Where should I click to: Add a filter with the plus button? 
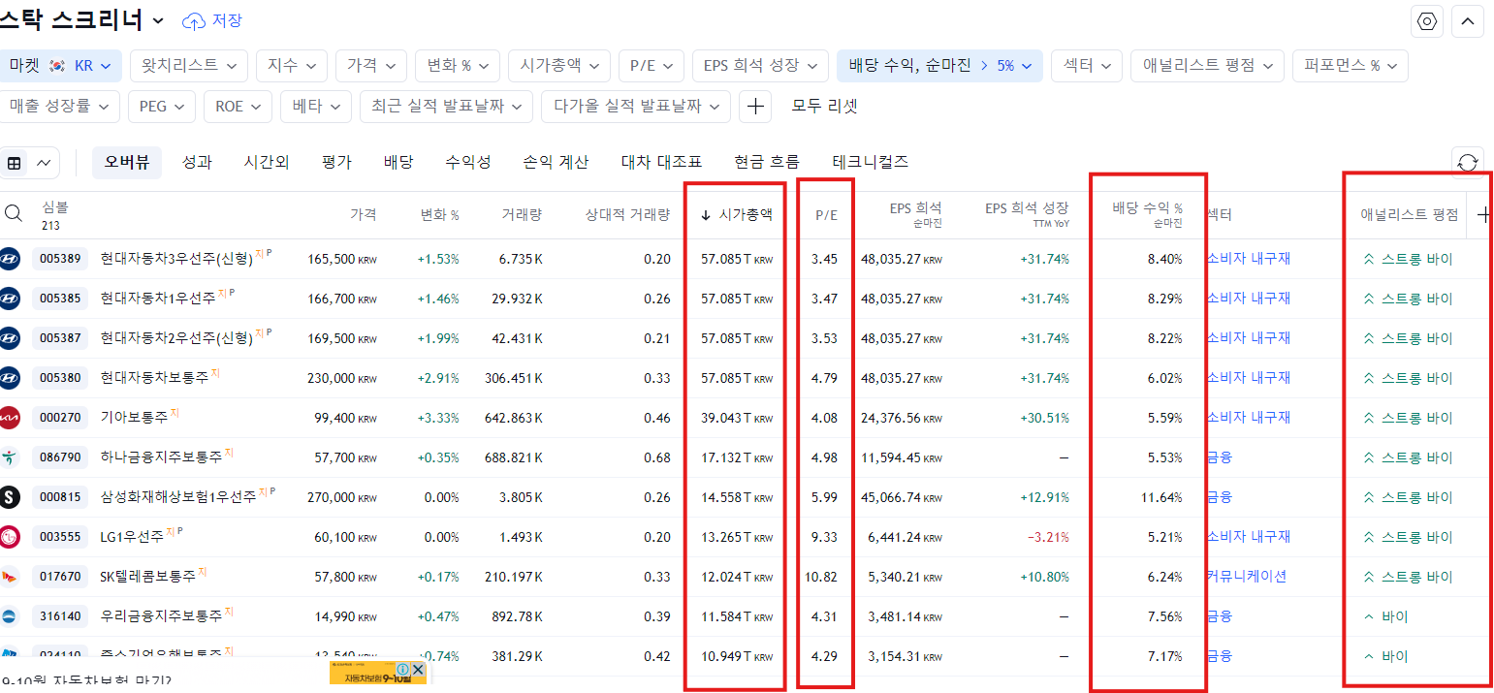(755, 106)
